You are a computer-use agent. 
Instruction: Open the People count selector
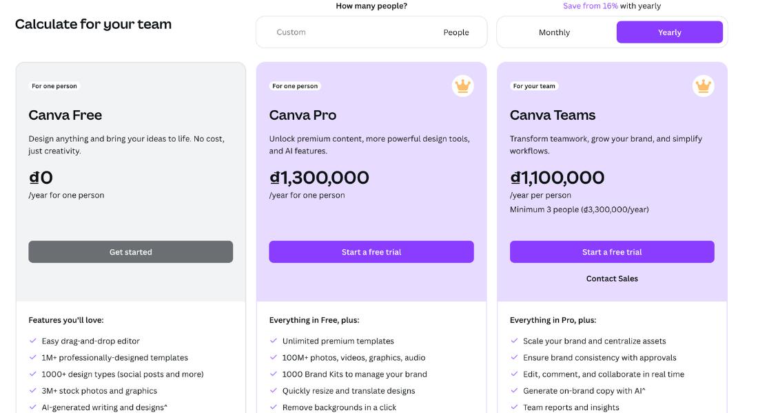coord(456,32)
